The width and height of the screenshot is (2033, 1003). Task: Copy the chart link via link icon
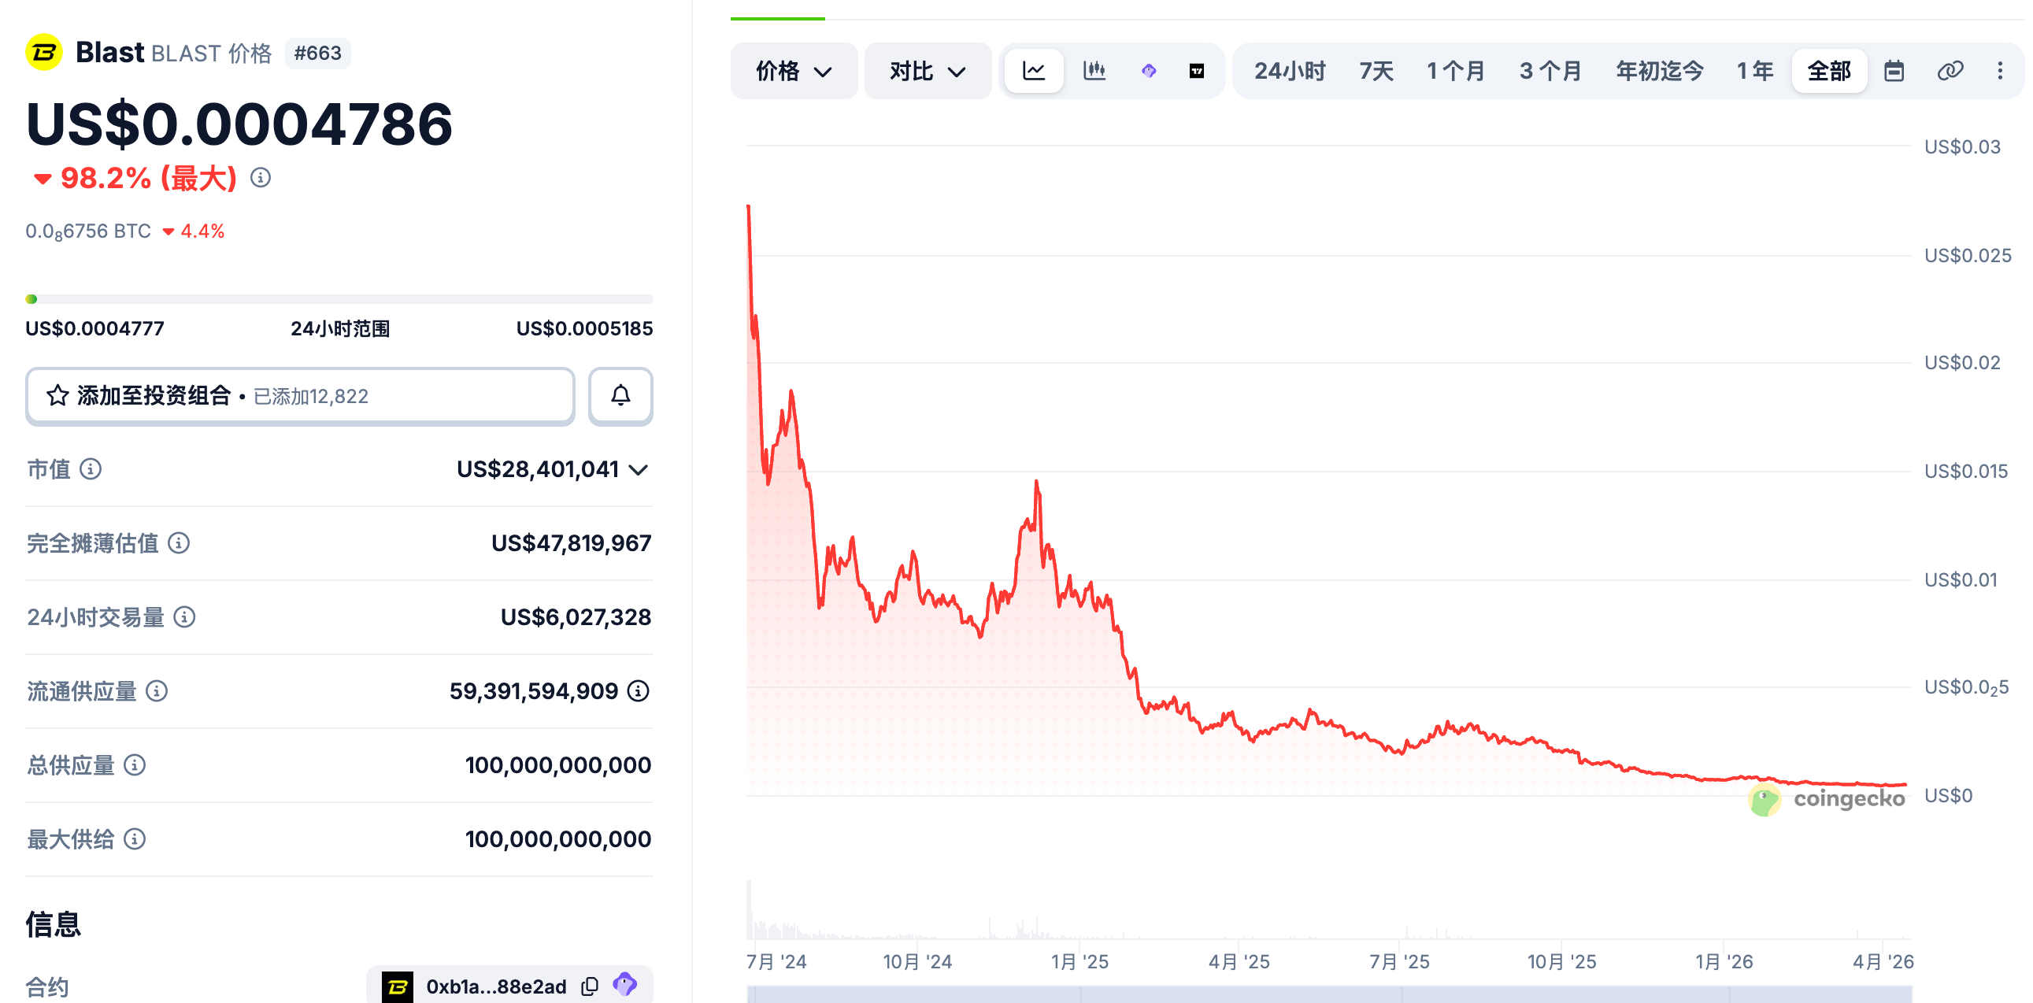(1950, 71)
